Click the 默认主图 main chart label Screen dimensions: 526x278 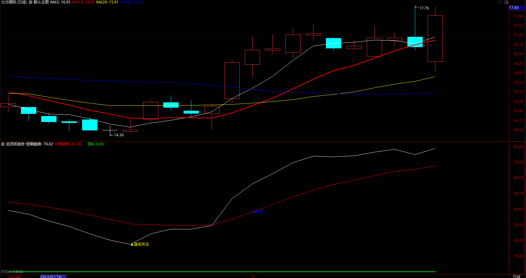click(x=41, y=2)
